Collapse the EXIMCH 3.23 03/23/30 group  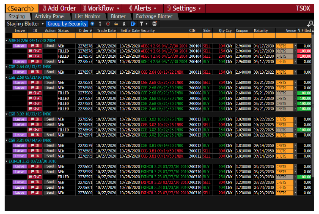pos(6,161)
